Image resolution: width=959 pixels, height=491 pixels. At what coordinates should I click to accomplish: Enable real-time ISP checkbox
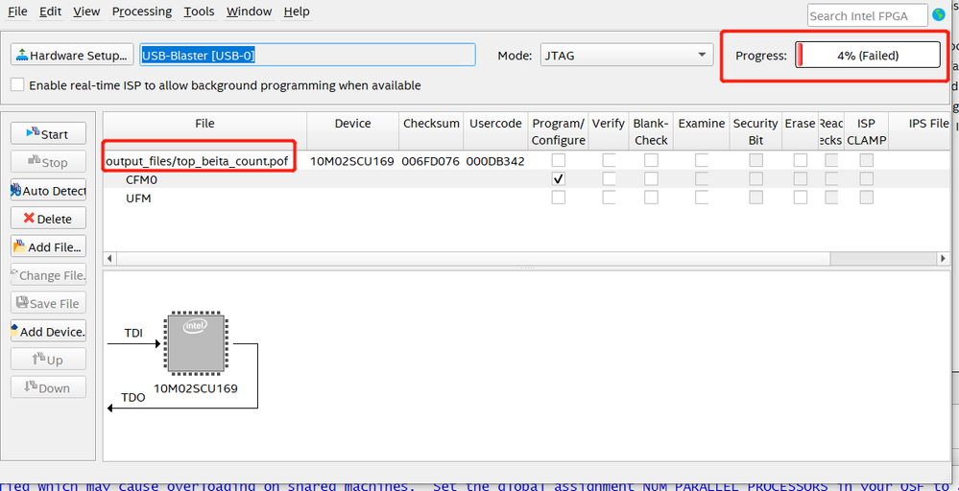click(x=18, y=85)
